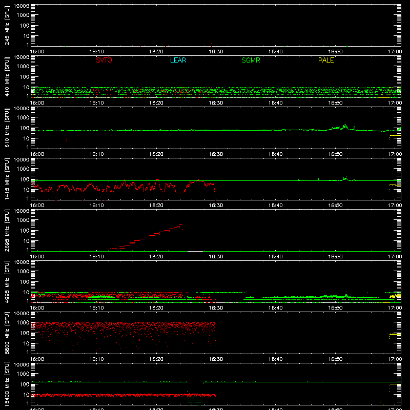Click 16:40 time label under 2695 MHz panel
410x410 pixels.
pos(276,257)
